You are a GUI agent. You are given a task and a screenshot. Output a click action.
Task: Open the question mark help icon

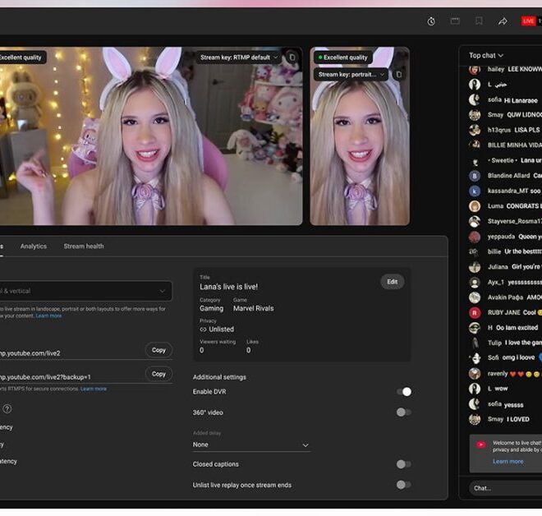click(x=7, y=409)
